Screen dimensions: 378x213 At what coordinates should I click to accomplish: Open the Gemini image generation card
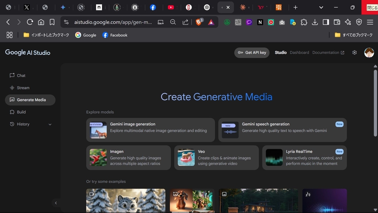[151, 130]
